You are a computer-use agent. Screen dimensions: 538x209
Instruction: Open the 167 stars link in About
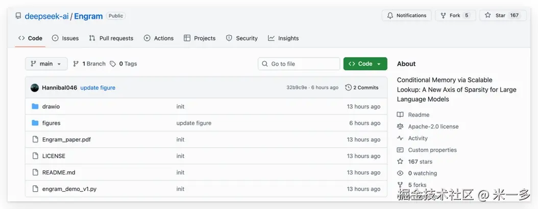(420, 161)
